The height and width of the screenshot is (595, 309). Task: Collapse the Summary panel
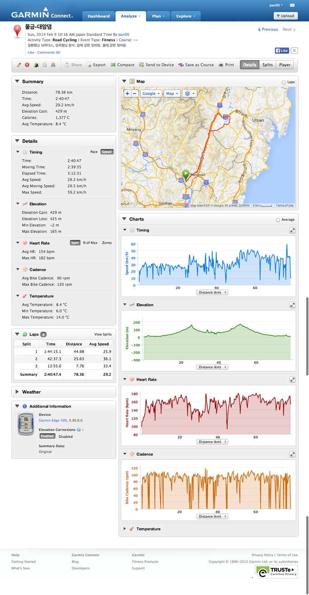pyautogui.click(x=17, y=81)
